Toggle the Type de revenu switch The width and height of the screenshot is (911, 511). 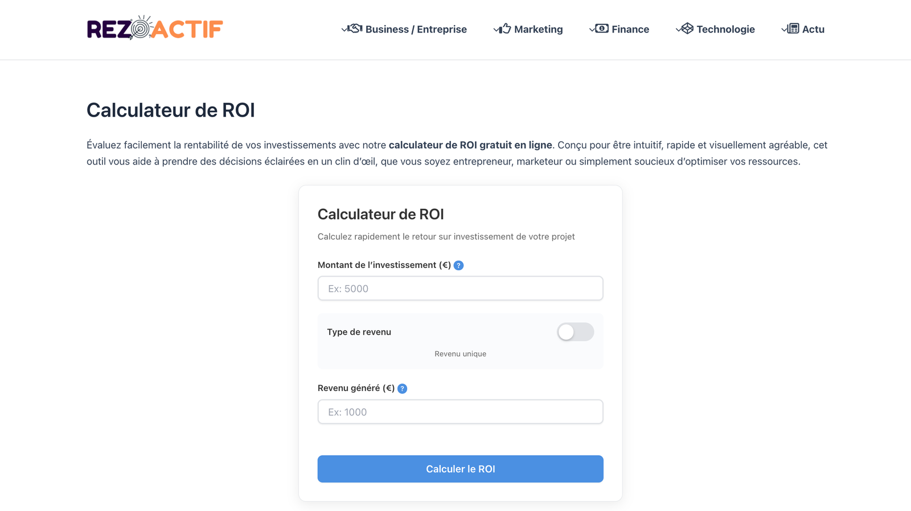(575, 332)
